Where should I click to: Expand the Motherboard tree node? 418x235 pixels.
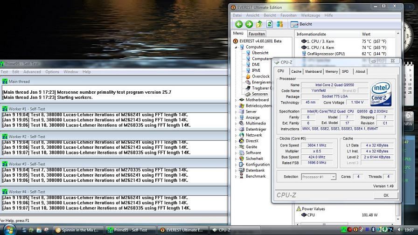236,100
